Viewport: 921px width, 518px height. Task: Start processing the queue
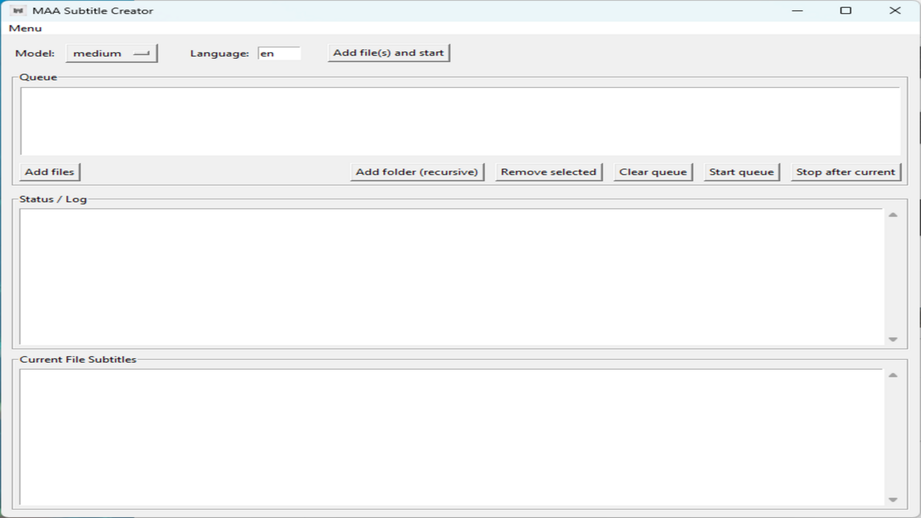[x=741, y=172]
